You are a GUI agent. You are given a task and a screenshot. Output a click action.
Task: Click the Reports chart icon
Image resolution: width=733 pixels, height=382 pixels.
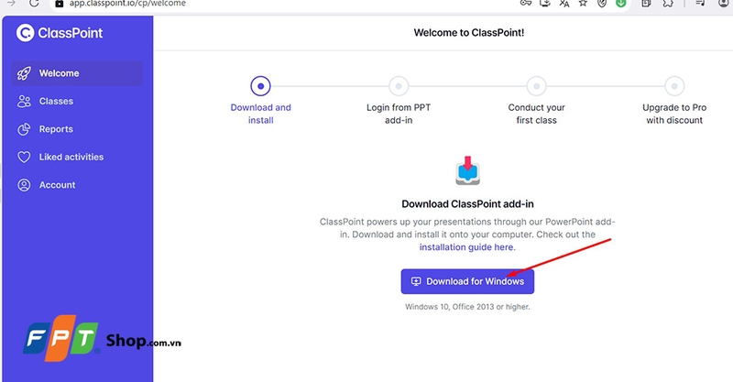(x=24, y=129)
